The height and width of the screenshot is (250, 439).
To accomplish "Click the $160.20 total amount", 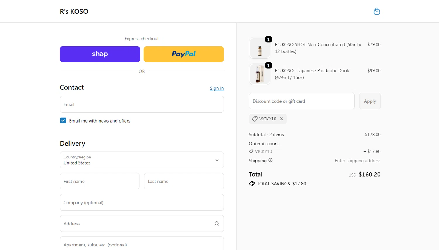I will [x=370, y=175].
